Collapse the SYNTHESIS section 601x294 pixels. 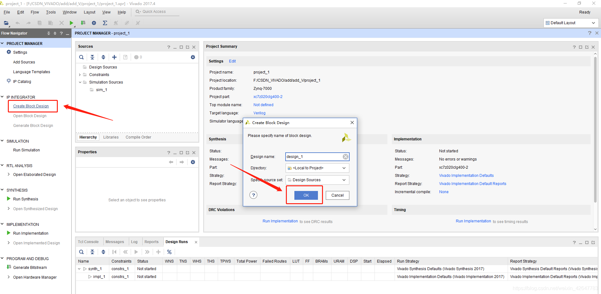click(2, 190)
